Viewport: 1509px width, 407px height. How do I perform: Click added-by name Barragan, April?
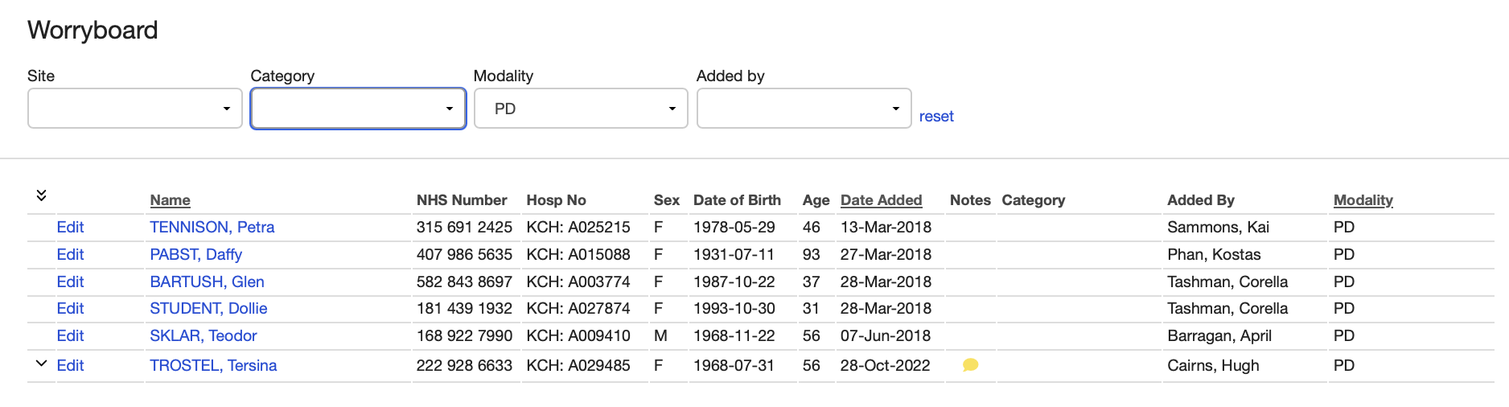pyautogui.click(x=1219, y=336)
